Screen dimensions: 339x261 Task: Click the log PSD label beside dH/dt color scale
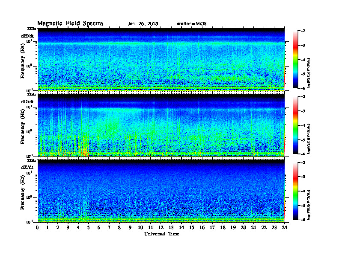click(x=309, y=73)
